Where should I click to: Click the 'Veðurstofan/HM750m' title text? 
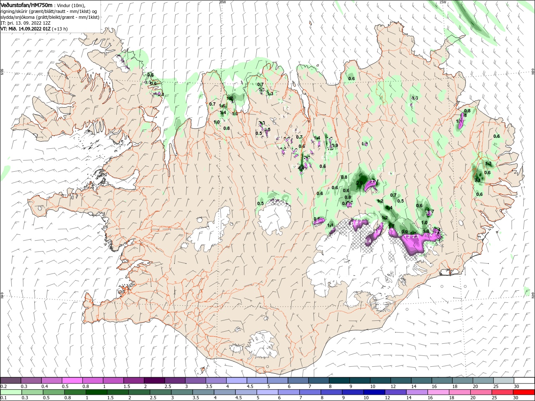point(26,5)
